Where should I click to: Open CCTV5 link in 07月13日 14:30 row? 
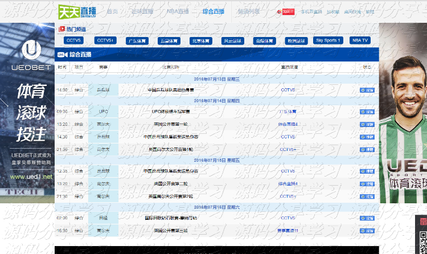pos(288,90)
